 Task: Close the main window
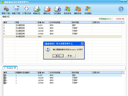[x=124, y=1]
